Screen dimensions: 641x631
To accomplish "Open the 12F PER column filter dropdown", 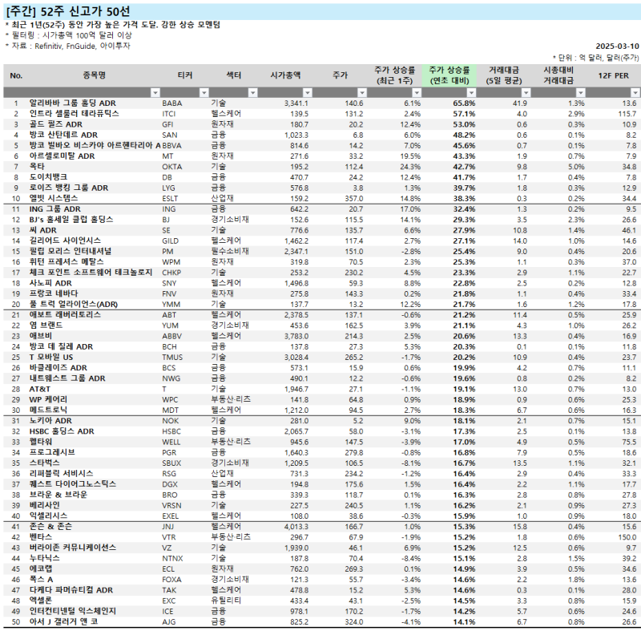I will (635, 92).
